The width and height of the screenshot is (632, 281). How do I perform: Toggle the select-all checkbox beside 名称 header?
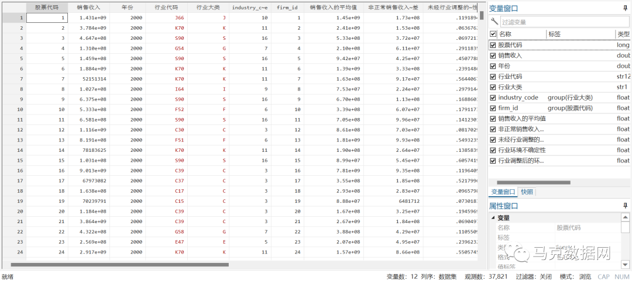[x=493, y=34]
